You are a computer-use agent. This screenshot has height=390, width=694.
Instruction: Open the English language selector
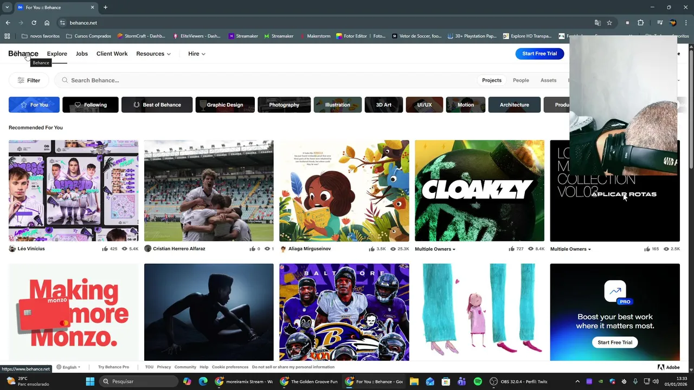pyautogui.click(x=68, y=367)
